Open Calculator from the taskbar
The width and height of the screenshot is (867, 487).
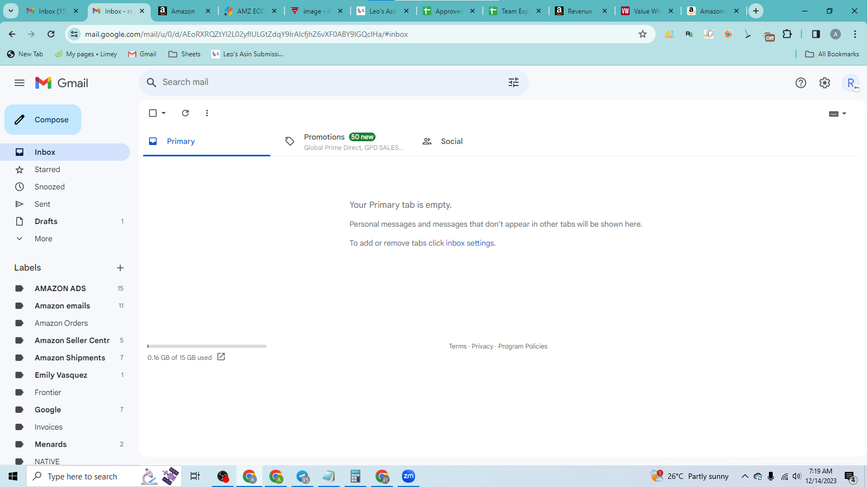click(x=355, y=476)
